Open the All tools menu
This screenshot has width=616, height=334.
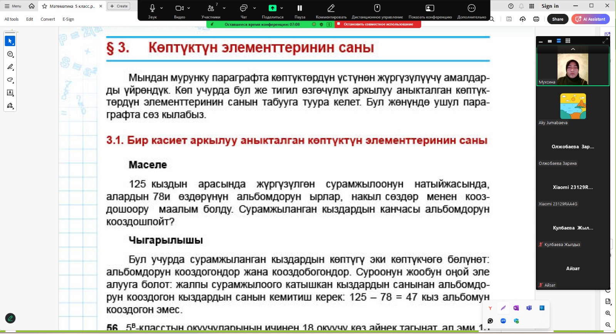pyautogui.click(x=12, y=19)
